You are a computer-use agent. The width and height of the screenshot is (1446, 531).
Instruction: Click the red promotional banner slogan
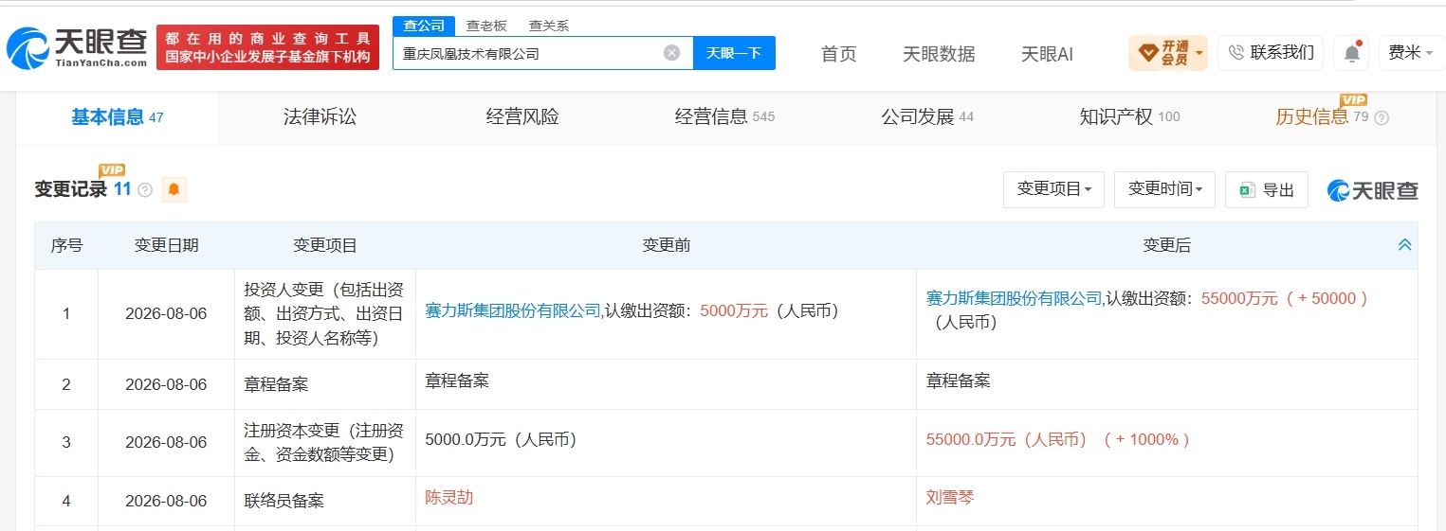pyautogui.click(x=267, y=47)
